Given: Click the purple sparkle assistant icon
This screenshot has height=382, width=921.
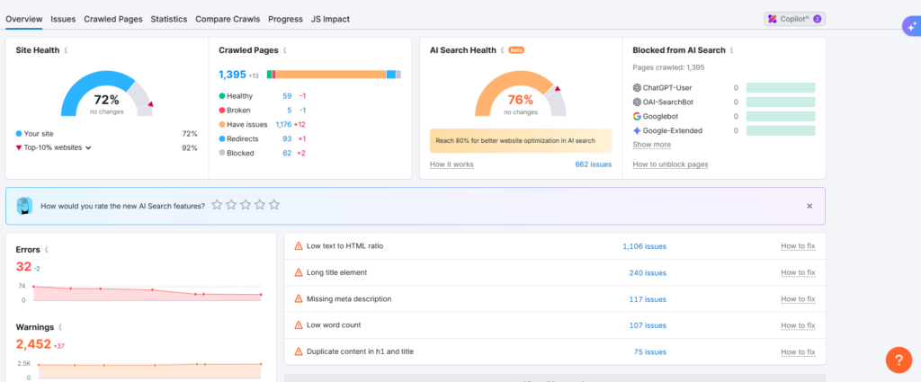Looking at the screenshot, I should click(910, 27).
